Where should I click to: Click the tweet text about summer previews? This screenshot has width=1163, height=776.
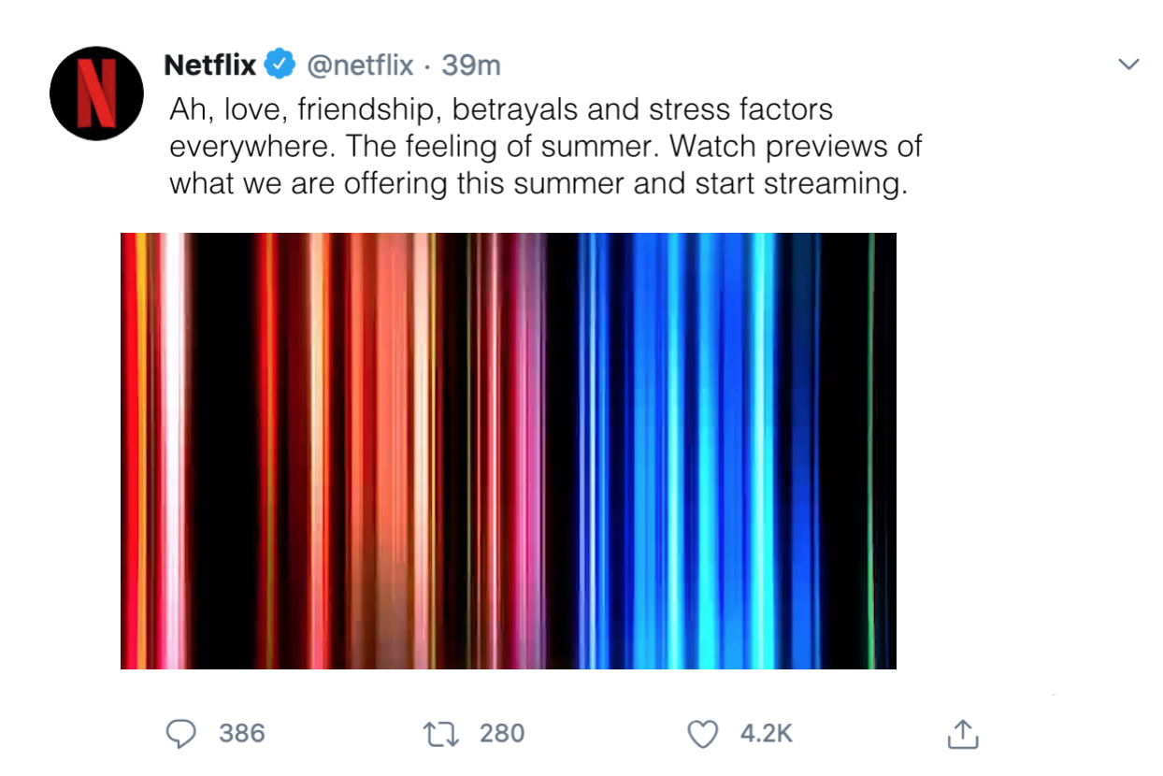(x=545, y=147)
